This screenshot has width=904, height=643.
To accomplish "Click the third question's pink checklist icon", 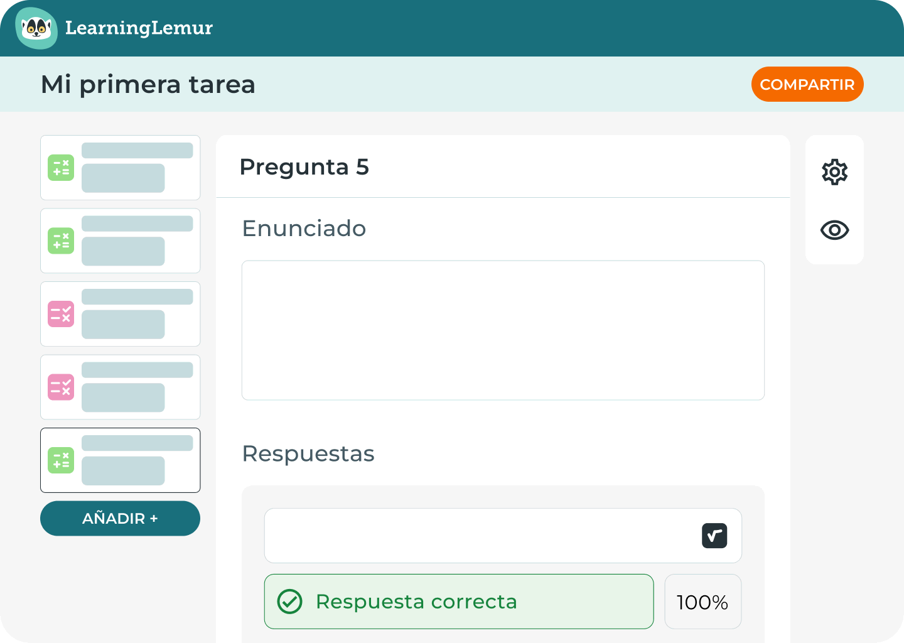I will coord(61,314).
